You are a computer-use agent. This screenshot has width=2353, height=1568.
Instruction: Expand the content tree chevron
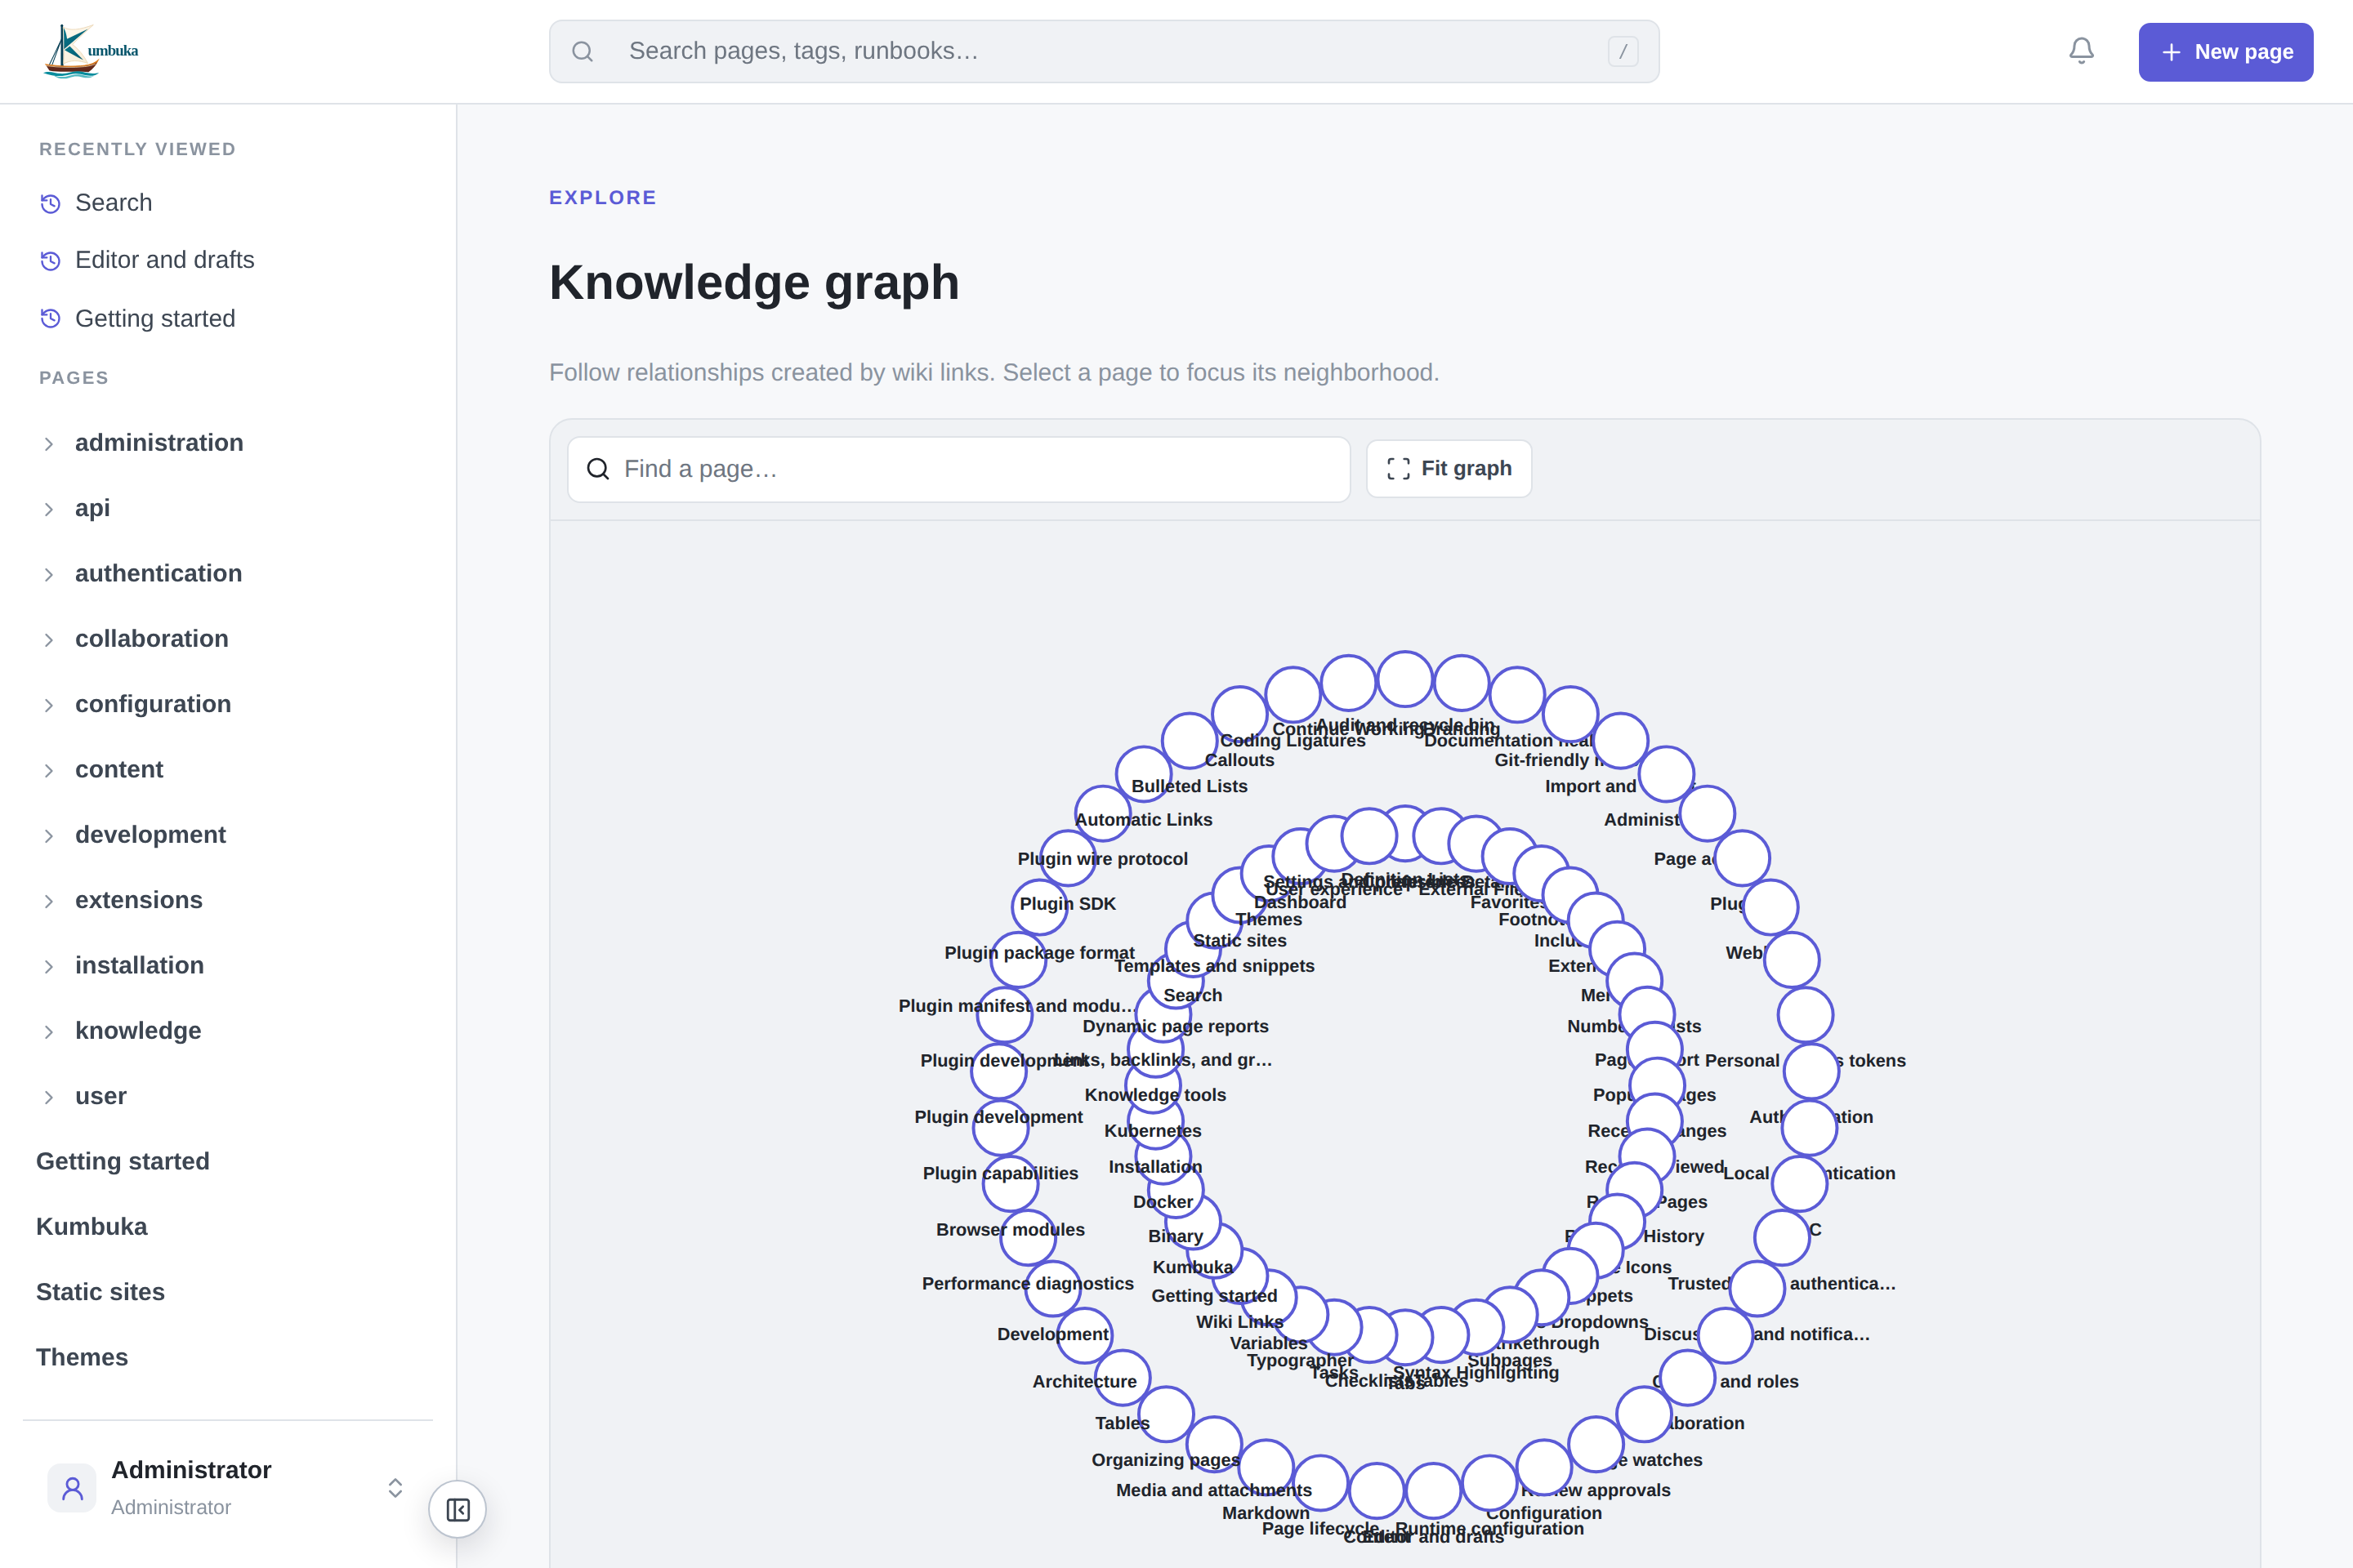(48, 770)
